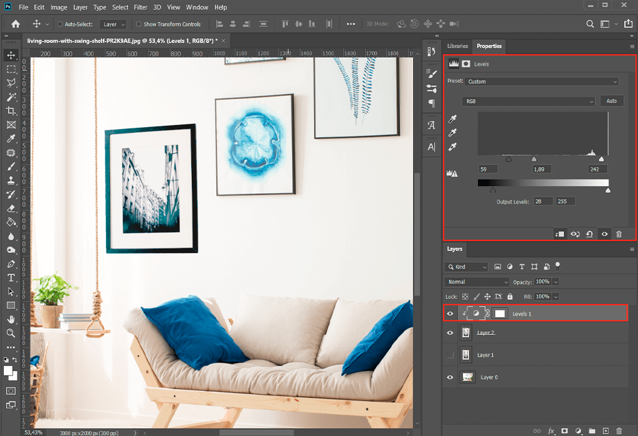638x436 pixels.
Task: Open the RGB channel dropdown
Action: 529,101
